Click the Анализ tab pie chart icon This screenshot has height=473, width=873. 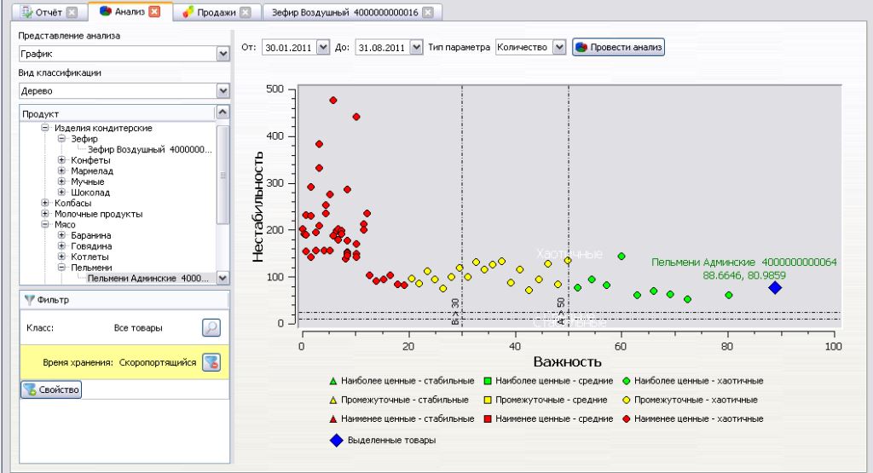[105, 10]
